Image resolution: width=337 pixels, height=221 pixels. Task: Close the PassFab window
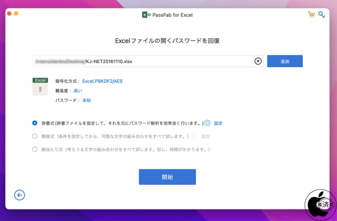[x=9, y=14]
